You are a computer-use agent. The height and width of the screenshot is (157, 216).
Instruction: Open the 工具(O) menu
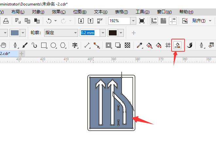[142, 12]
